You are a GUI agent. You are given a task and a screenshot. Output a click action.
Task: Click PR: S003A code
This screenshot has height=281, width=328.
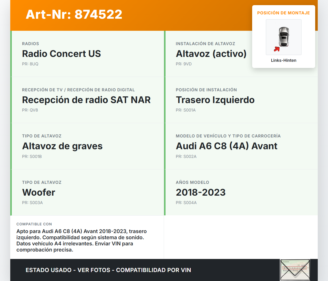32,203
